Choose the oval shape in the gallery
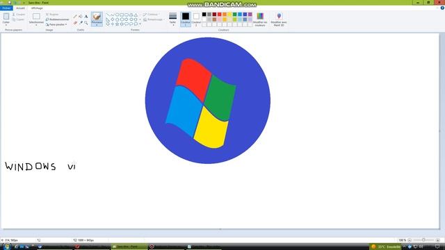 click(117, 15)
